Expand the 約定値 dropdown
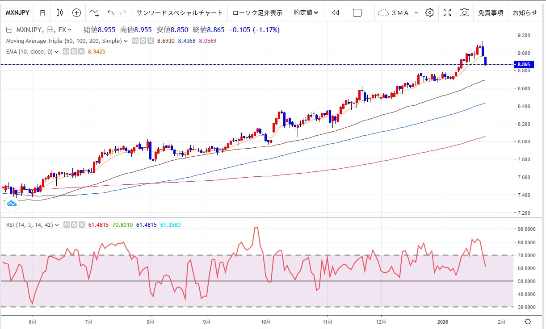This screenshot has height=329, width=546. 306,12
